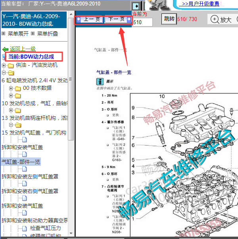Expand the 供油 - 汽油发动机 folder
Image resolution: width=238 pixels, height=239 pixels.
click(x=4, y=65)
